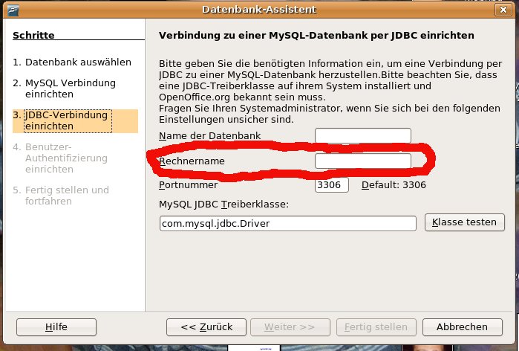Select step 1 Datenbank auswählen

pyautogui.click(x=72, y=62)
